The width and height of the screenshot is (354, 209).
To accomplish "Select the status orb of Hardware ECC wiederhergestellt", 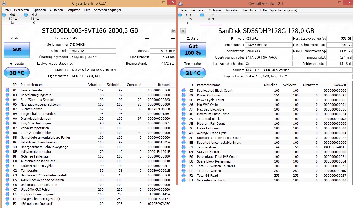I will pyautogui.click(x=7, y=175).
